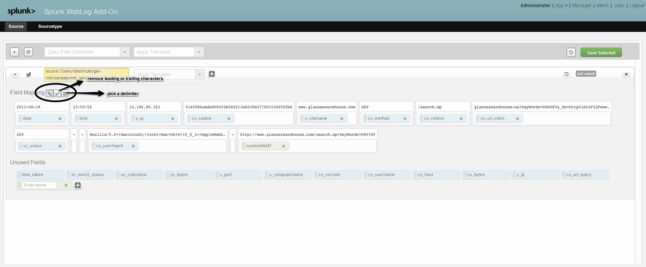
Task: Click the sample value www.glasseswarehouse.com
Action: tap(327, 107)
